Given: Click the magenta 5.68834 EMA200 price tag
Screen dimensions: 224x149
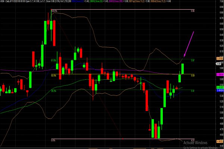Looking at the screenshot, I should [x=220, y=74].
